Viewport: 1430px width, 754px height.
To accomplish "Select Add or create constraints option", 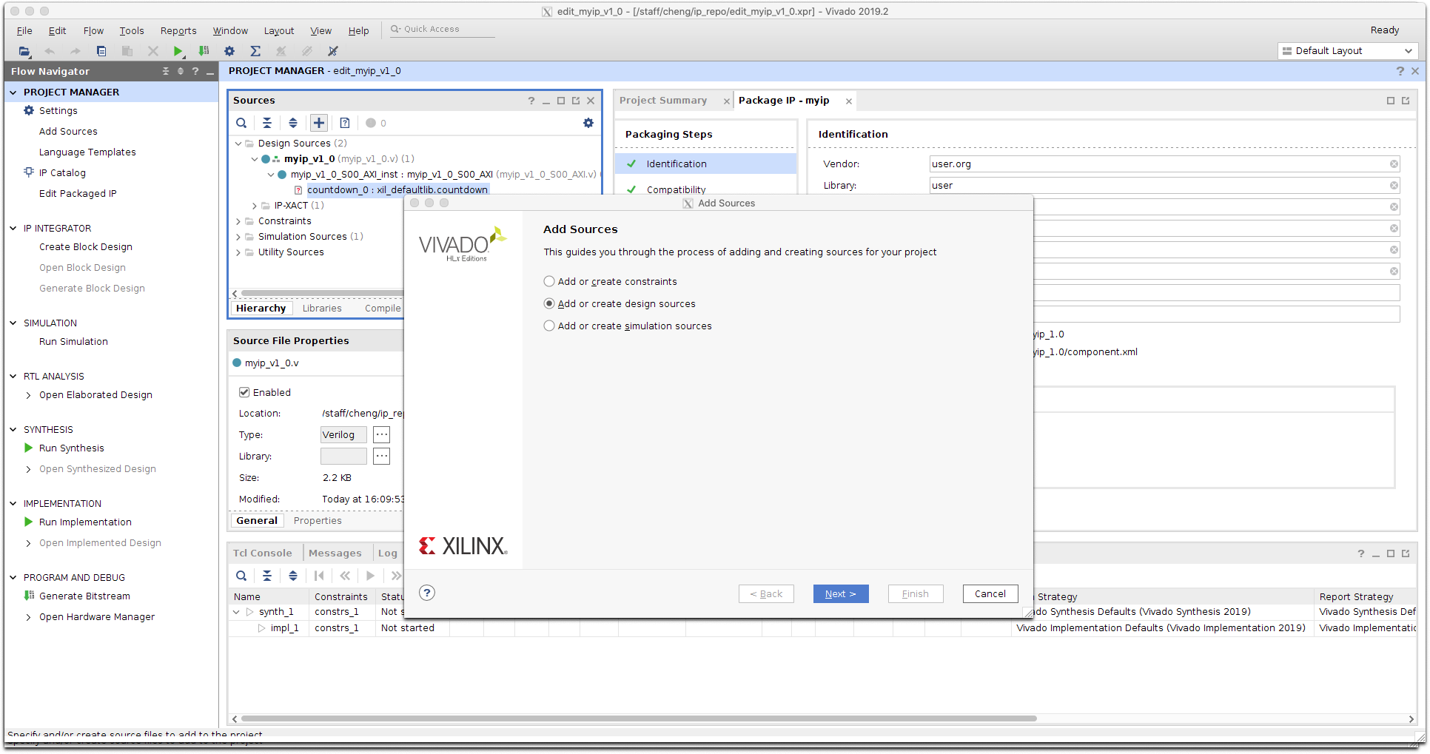I will click(549, 281).
